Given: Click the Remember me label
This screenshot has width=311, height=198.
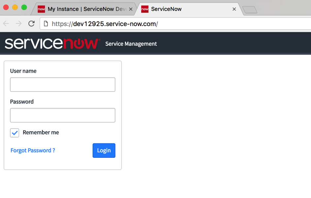Looking at the screenshot, I should pos(41,133).
